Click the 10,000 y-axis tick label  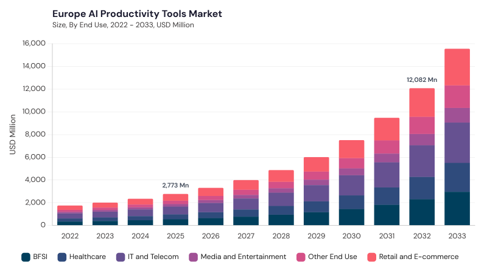pos(34,112)
